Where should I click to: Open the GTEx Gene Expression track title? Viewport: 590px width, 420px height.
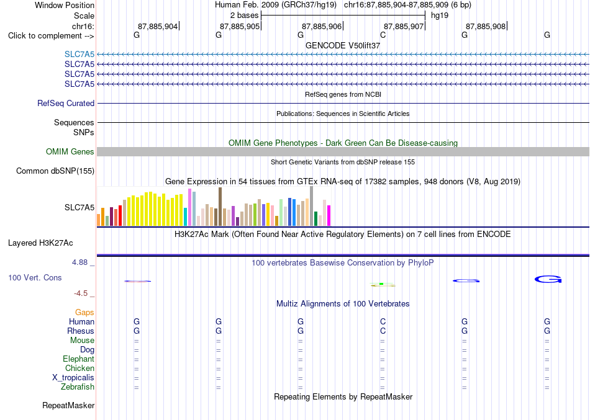[343, 182]
